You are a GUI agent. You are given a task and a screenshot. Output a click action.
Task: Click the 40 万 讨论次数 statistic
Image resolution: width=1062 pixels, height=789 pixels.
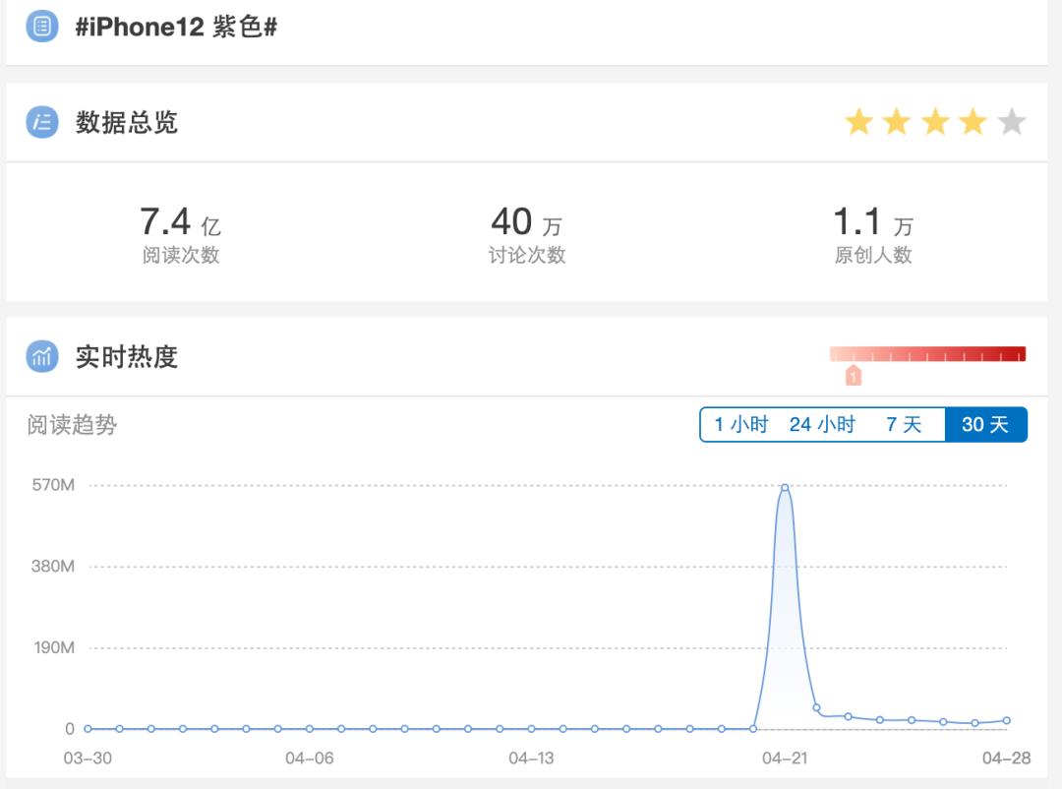527,235
